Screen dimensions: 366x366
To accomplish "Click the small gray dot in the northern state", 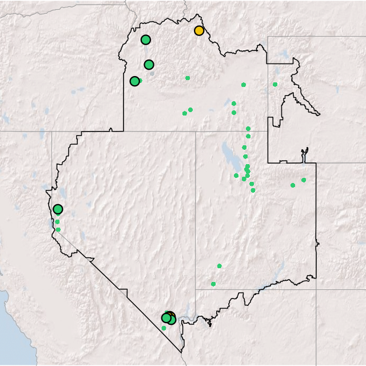I will pos(152,74).
